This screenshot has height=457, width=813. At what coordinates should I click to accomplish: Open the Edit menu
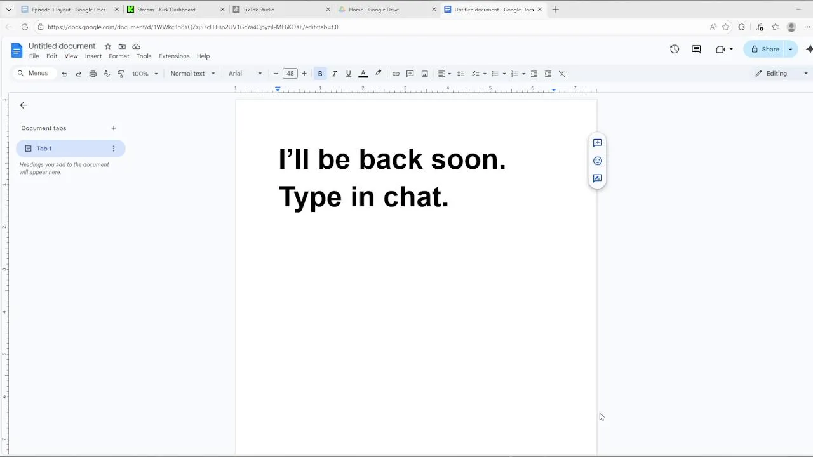52,56
